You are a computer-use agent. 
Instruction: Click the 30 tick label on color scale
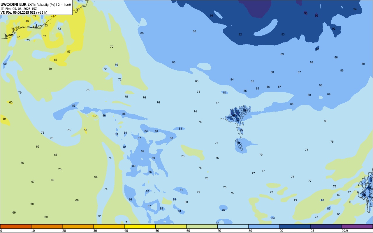point(95,231)
